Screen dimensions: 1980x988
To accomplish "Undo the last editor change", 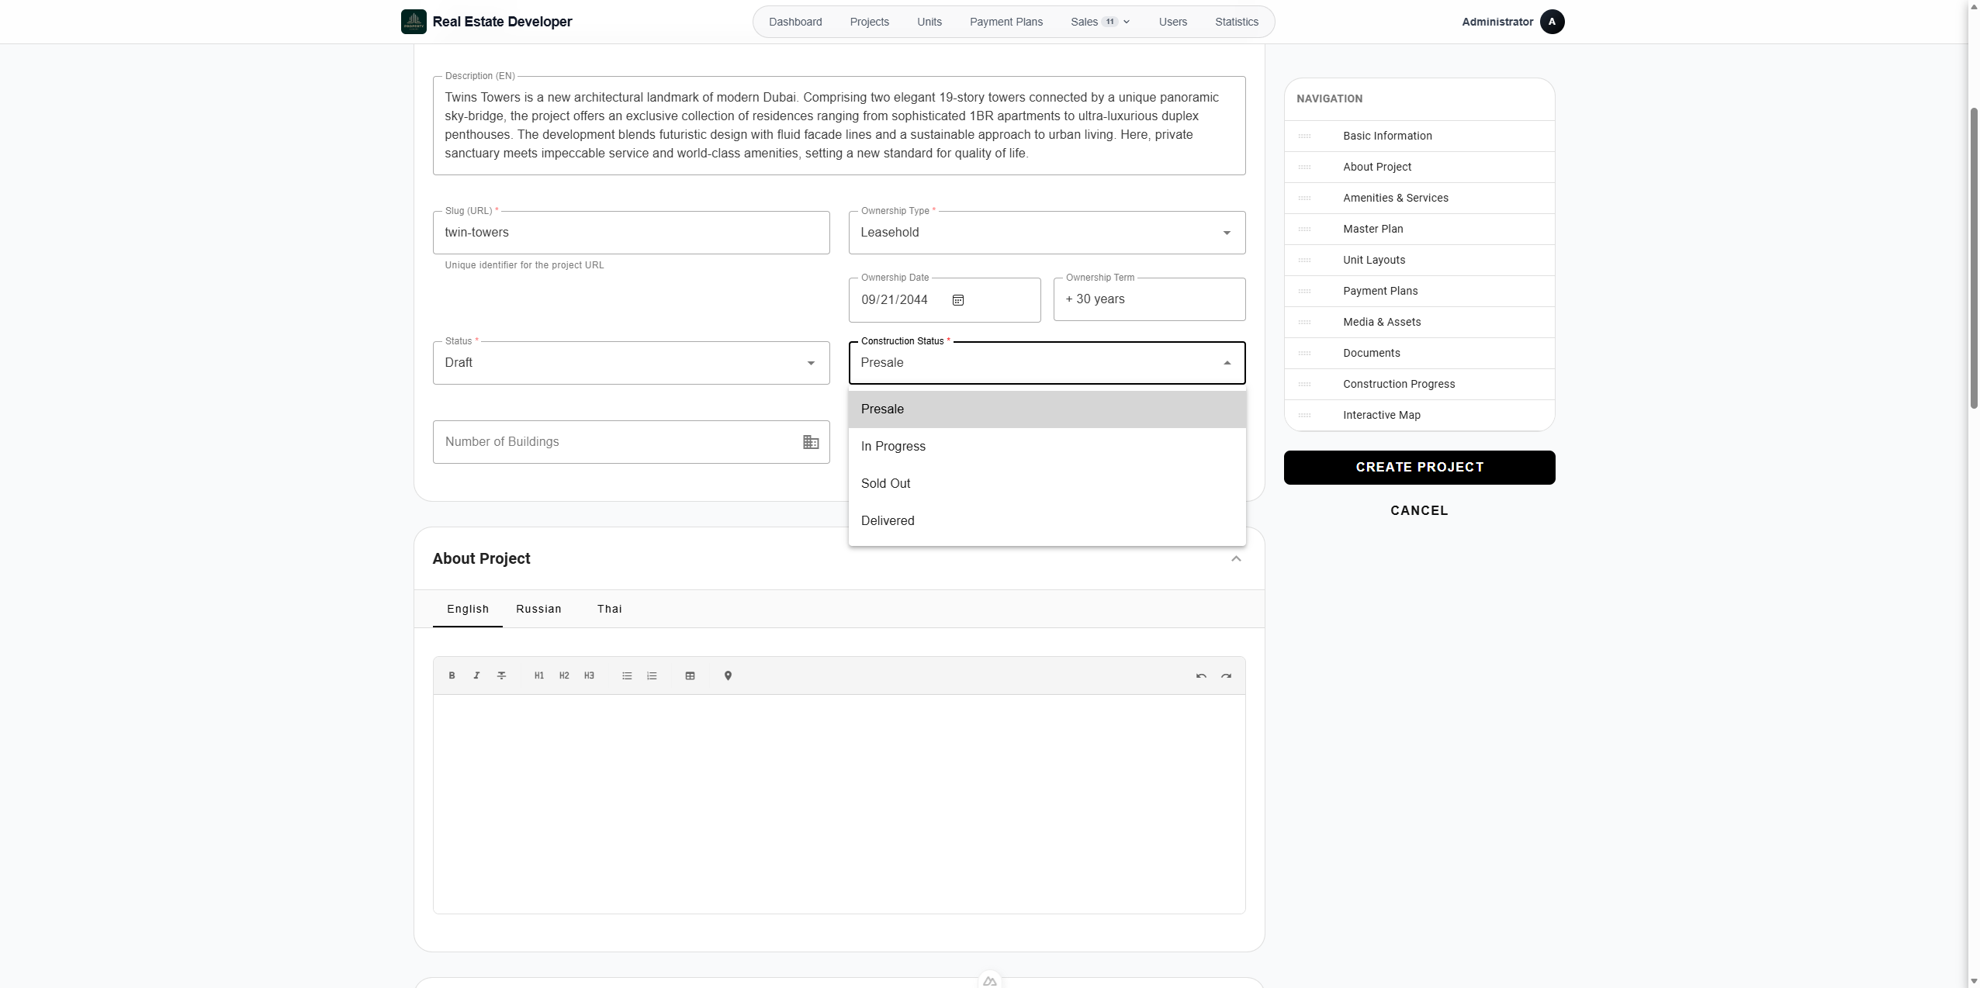I will click(1201, 675).
